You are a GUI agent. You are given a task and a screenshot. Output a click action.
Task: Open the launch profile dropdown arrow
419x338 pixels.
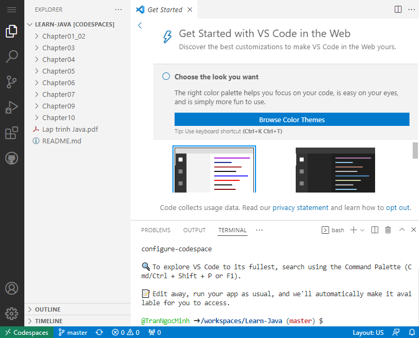[362, 230]
